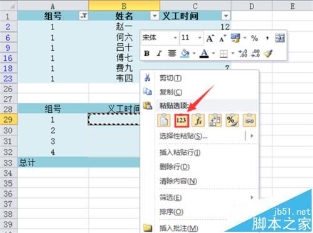
Task: Expand the 选择性粘贴 submenu arrow
Action: tap(252, 136)
